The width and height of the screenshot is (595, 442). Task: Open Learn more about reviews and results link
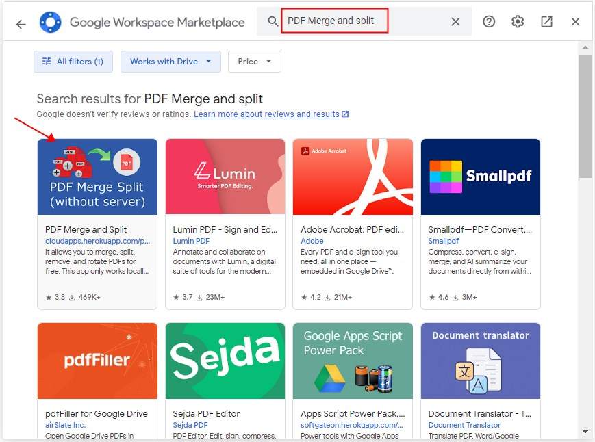coord(267,114)
